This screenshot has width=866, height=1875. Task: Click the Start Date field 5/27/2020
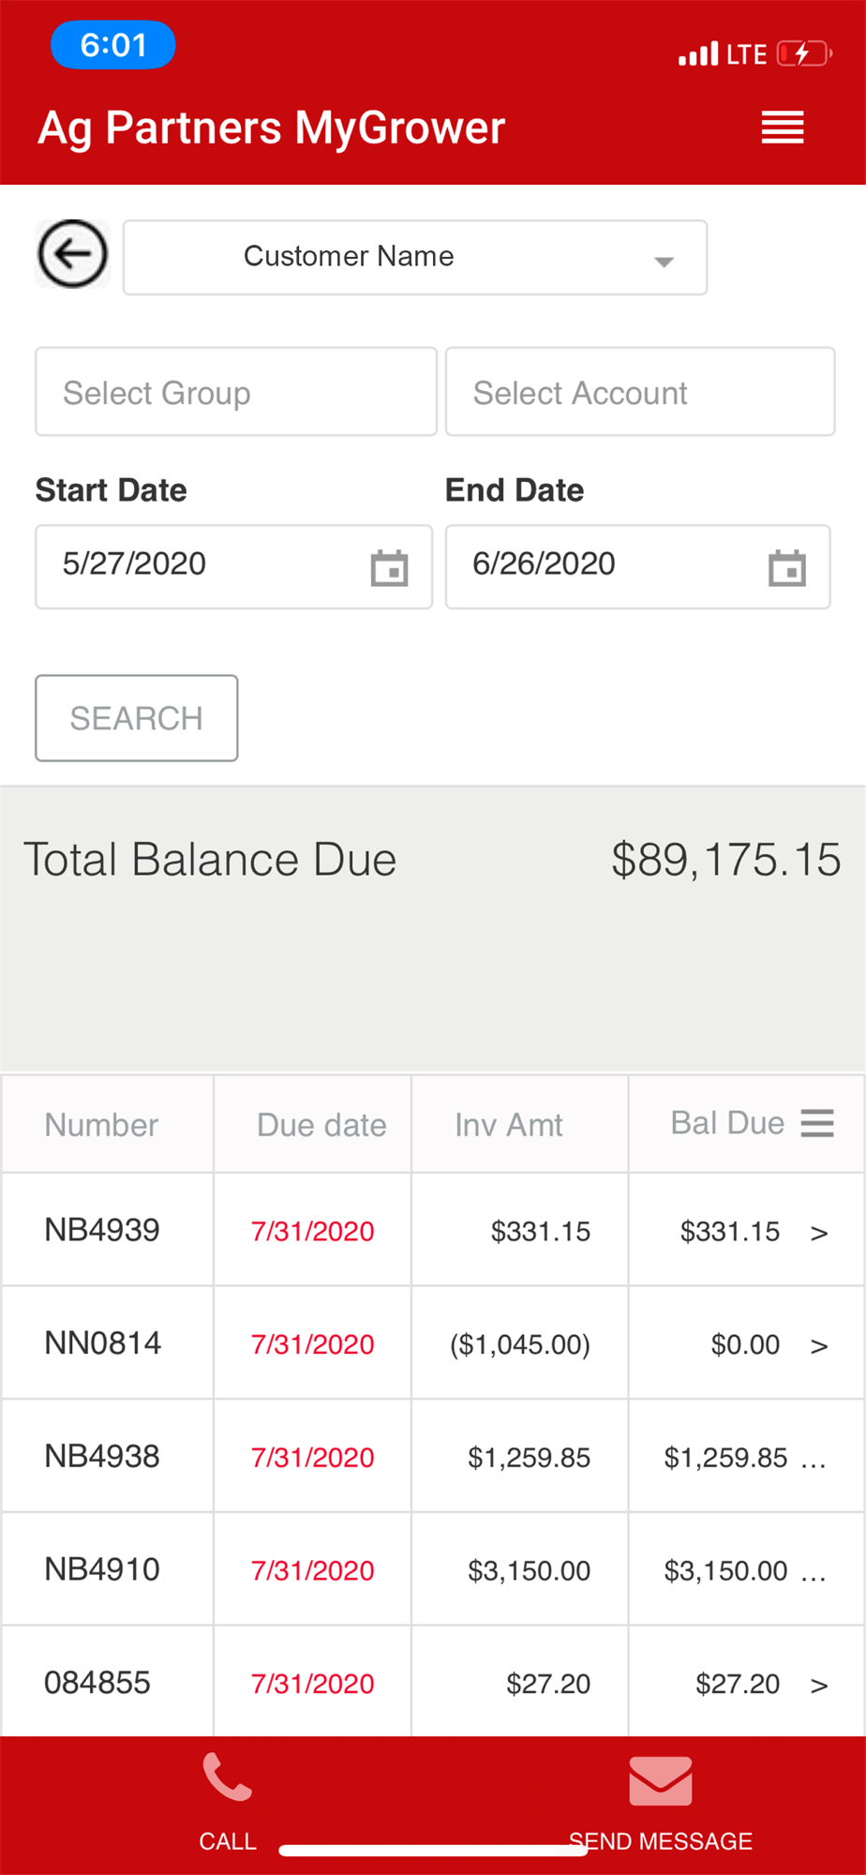tap(197, 564)
